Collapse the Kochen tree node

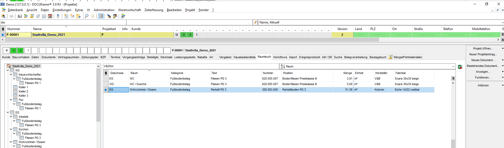coord(11,129)
